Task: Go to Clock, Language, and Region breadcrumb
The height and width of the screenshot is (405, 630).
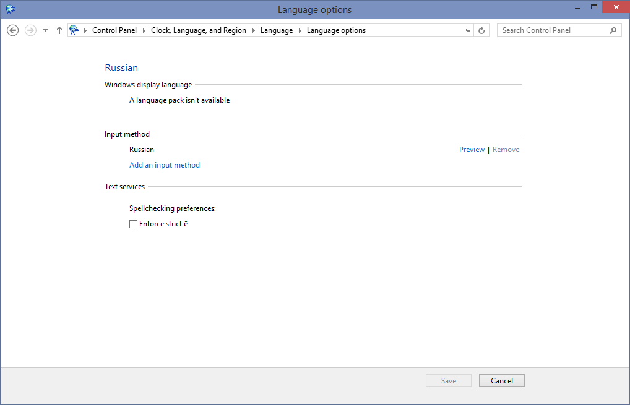Action: [x=198, y=30]
